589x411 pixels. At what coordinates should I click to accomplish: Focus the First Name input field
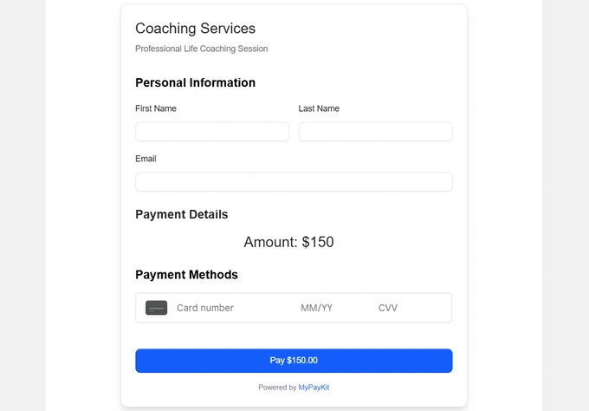point(211,132)
